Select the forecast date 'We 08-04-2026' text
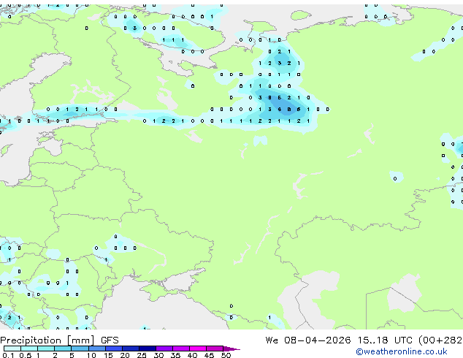This screenshot has height=358, width=463. pos(308,340)
